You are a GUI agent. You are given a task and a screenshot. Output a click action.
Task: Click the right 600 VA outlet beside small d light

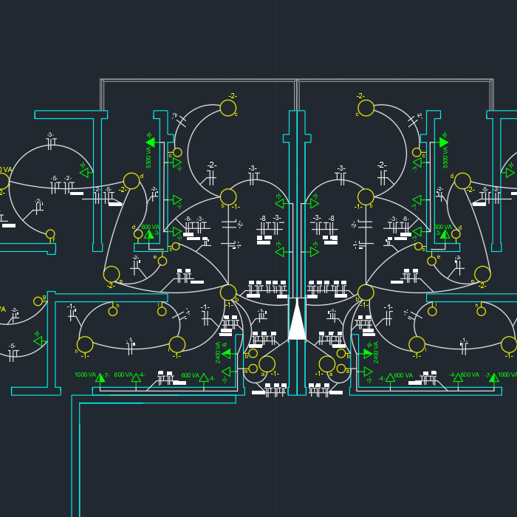445,234
